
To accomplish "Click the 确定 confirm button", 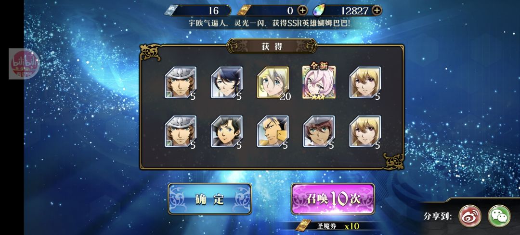I will [209, 199].
